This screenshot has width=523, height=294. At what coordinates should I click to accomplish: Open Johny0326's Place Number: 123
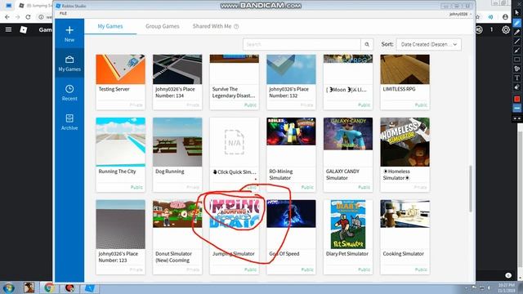(120, 237)
